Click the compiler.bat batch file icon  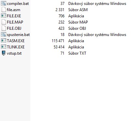(x=4, y=4)
